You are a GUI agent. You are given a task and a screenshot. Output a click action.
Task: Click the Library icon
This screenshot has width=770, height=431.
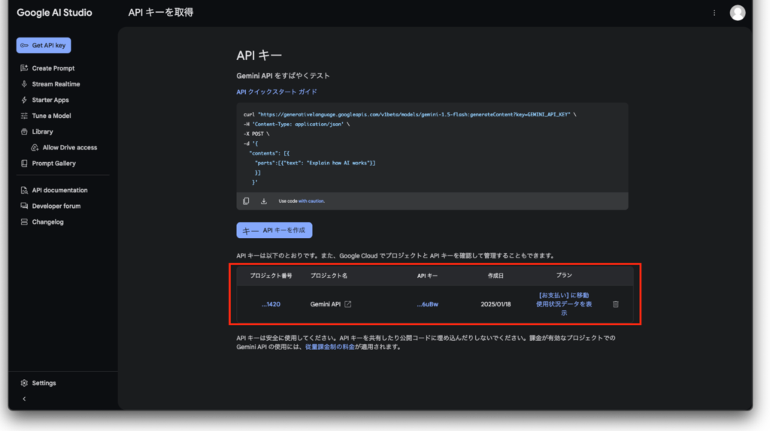point(24,131)
